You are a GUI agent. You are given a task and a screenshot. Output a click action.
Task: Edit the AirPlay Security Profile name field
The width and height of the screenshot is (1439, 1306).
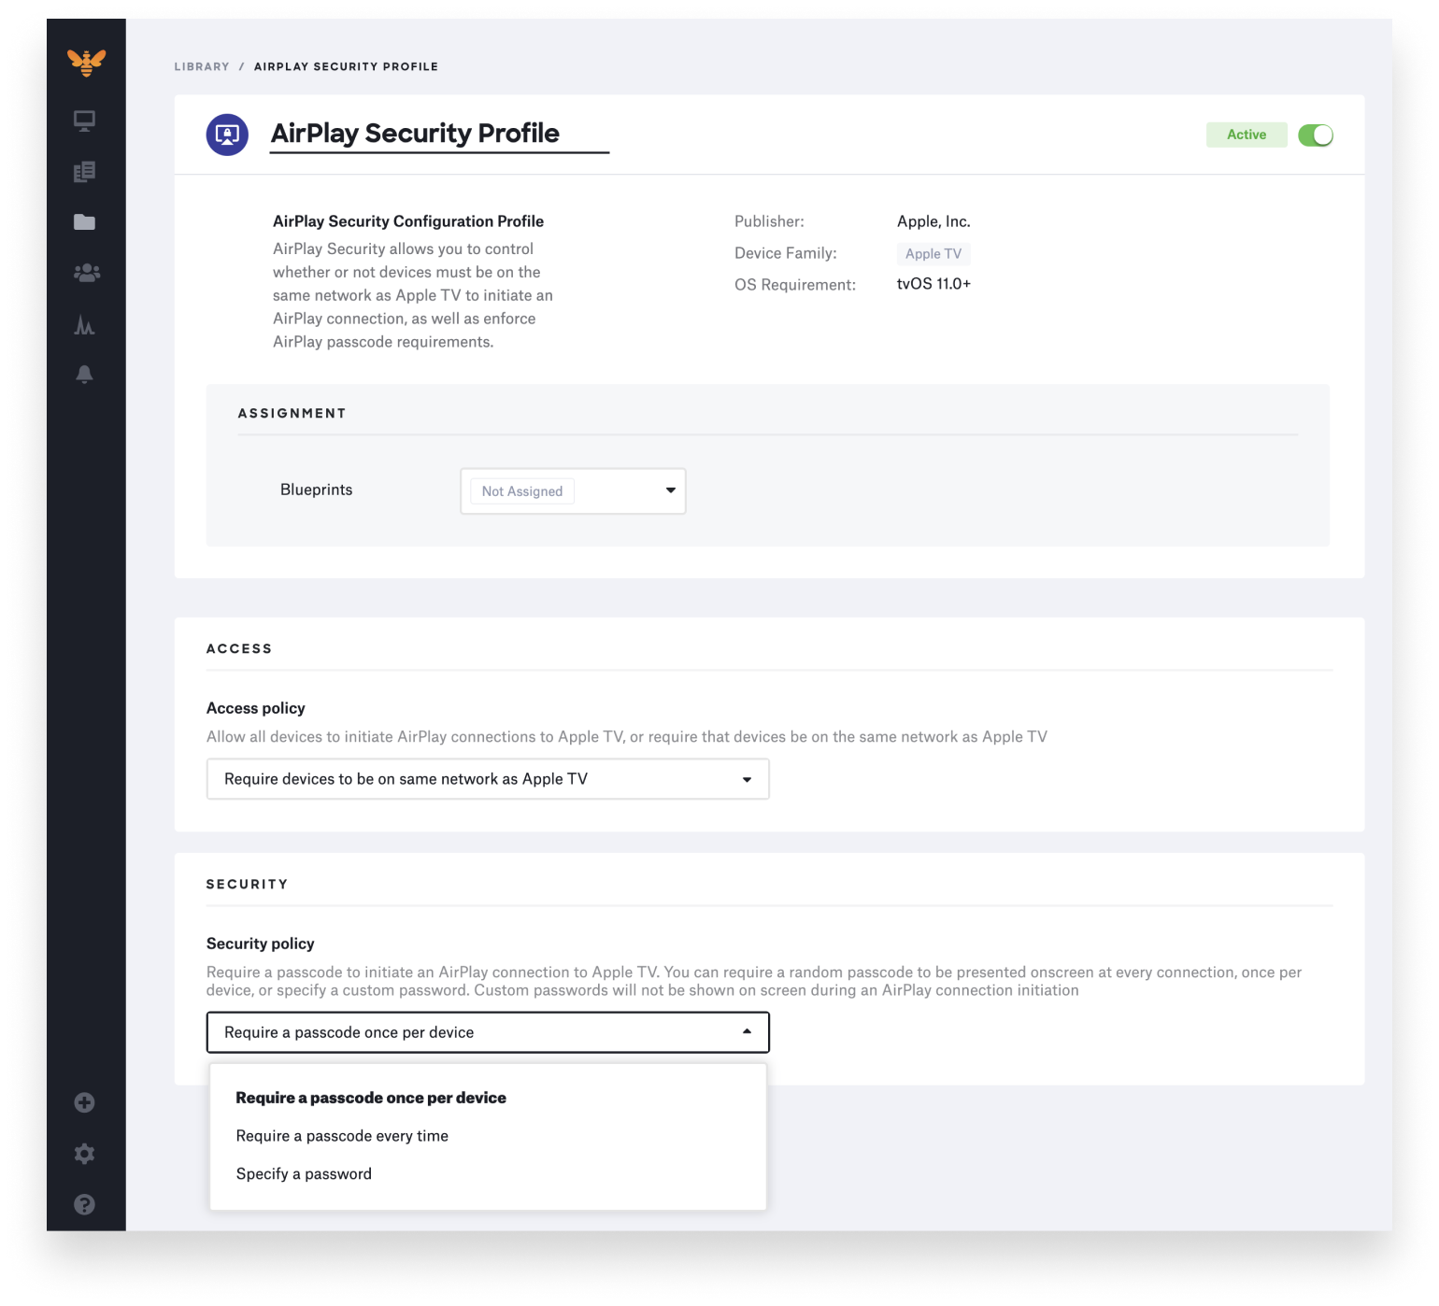(x=414, y=133)
